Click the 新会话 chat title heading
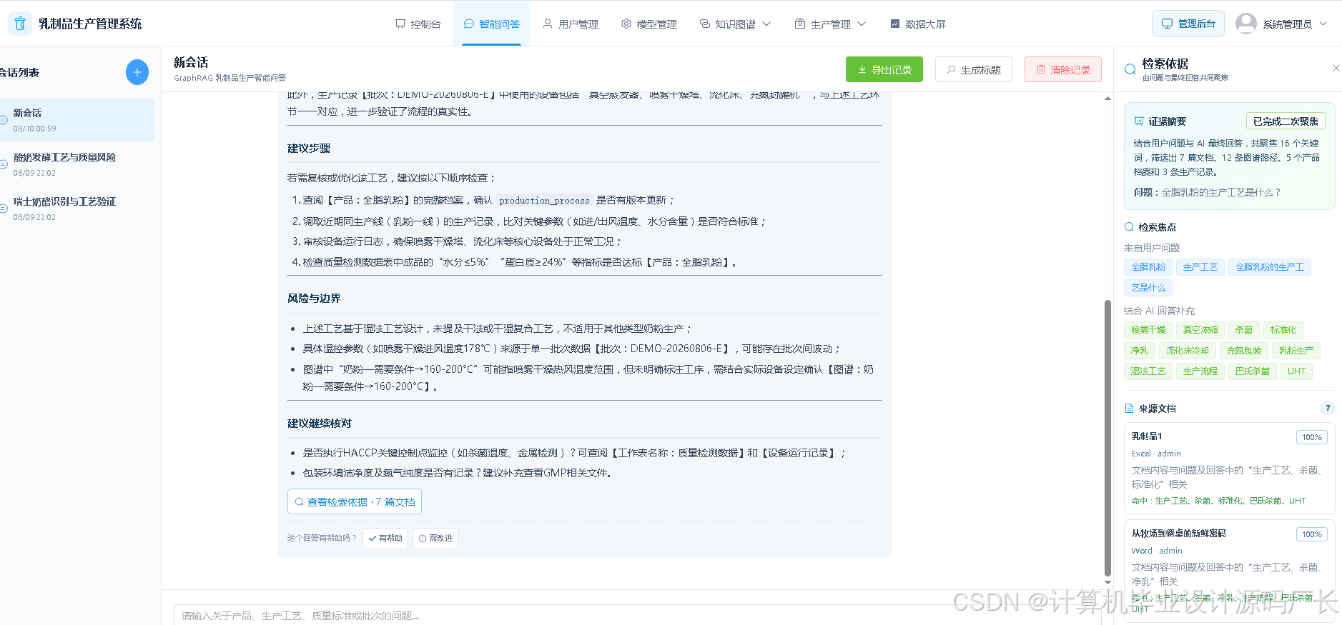 [x=191, y=63]
